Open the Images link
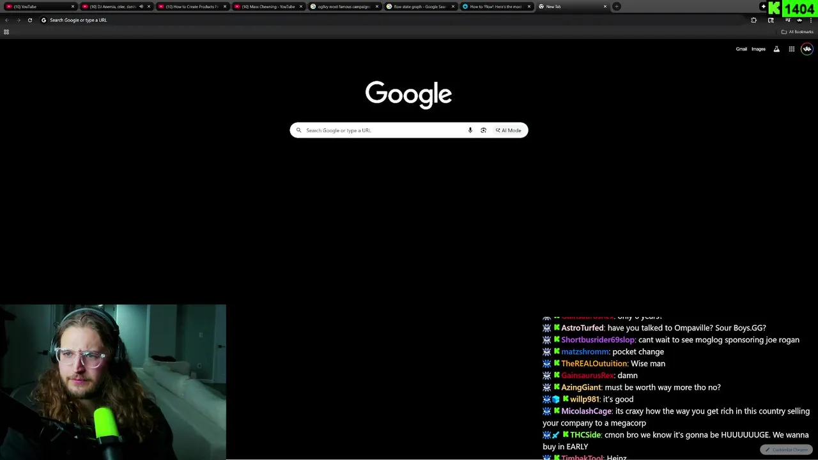Viewport: 818px width, 460px height. point(759,49)
